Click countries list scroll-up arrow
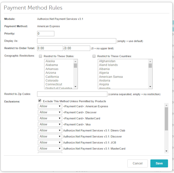 (150, 62)
